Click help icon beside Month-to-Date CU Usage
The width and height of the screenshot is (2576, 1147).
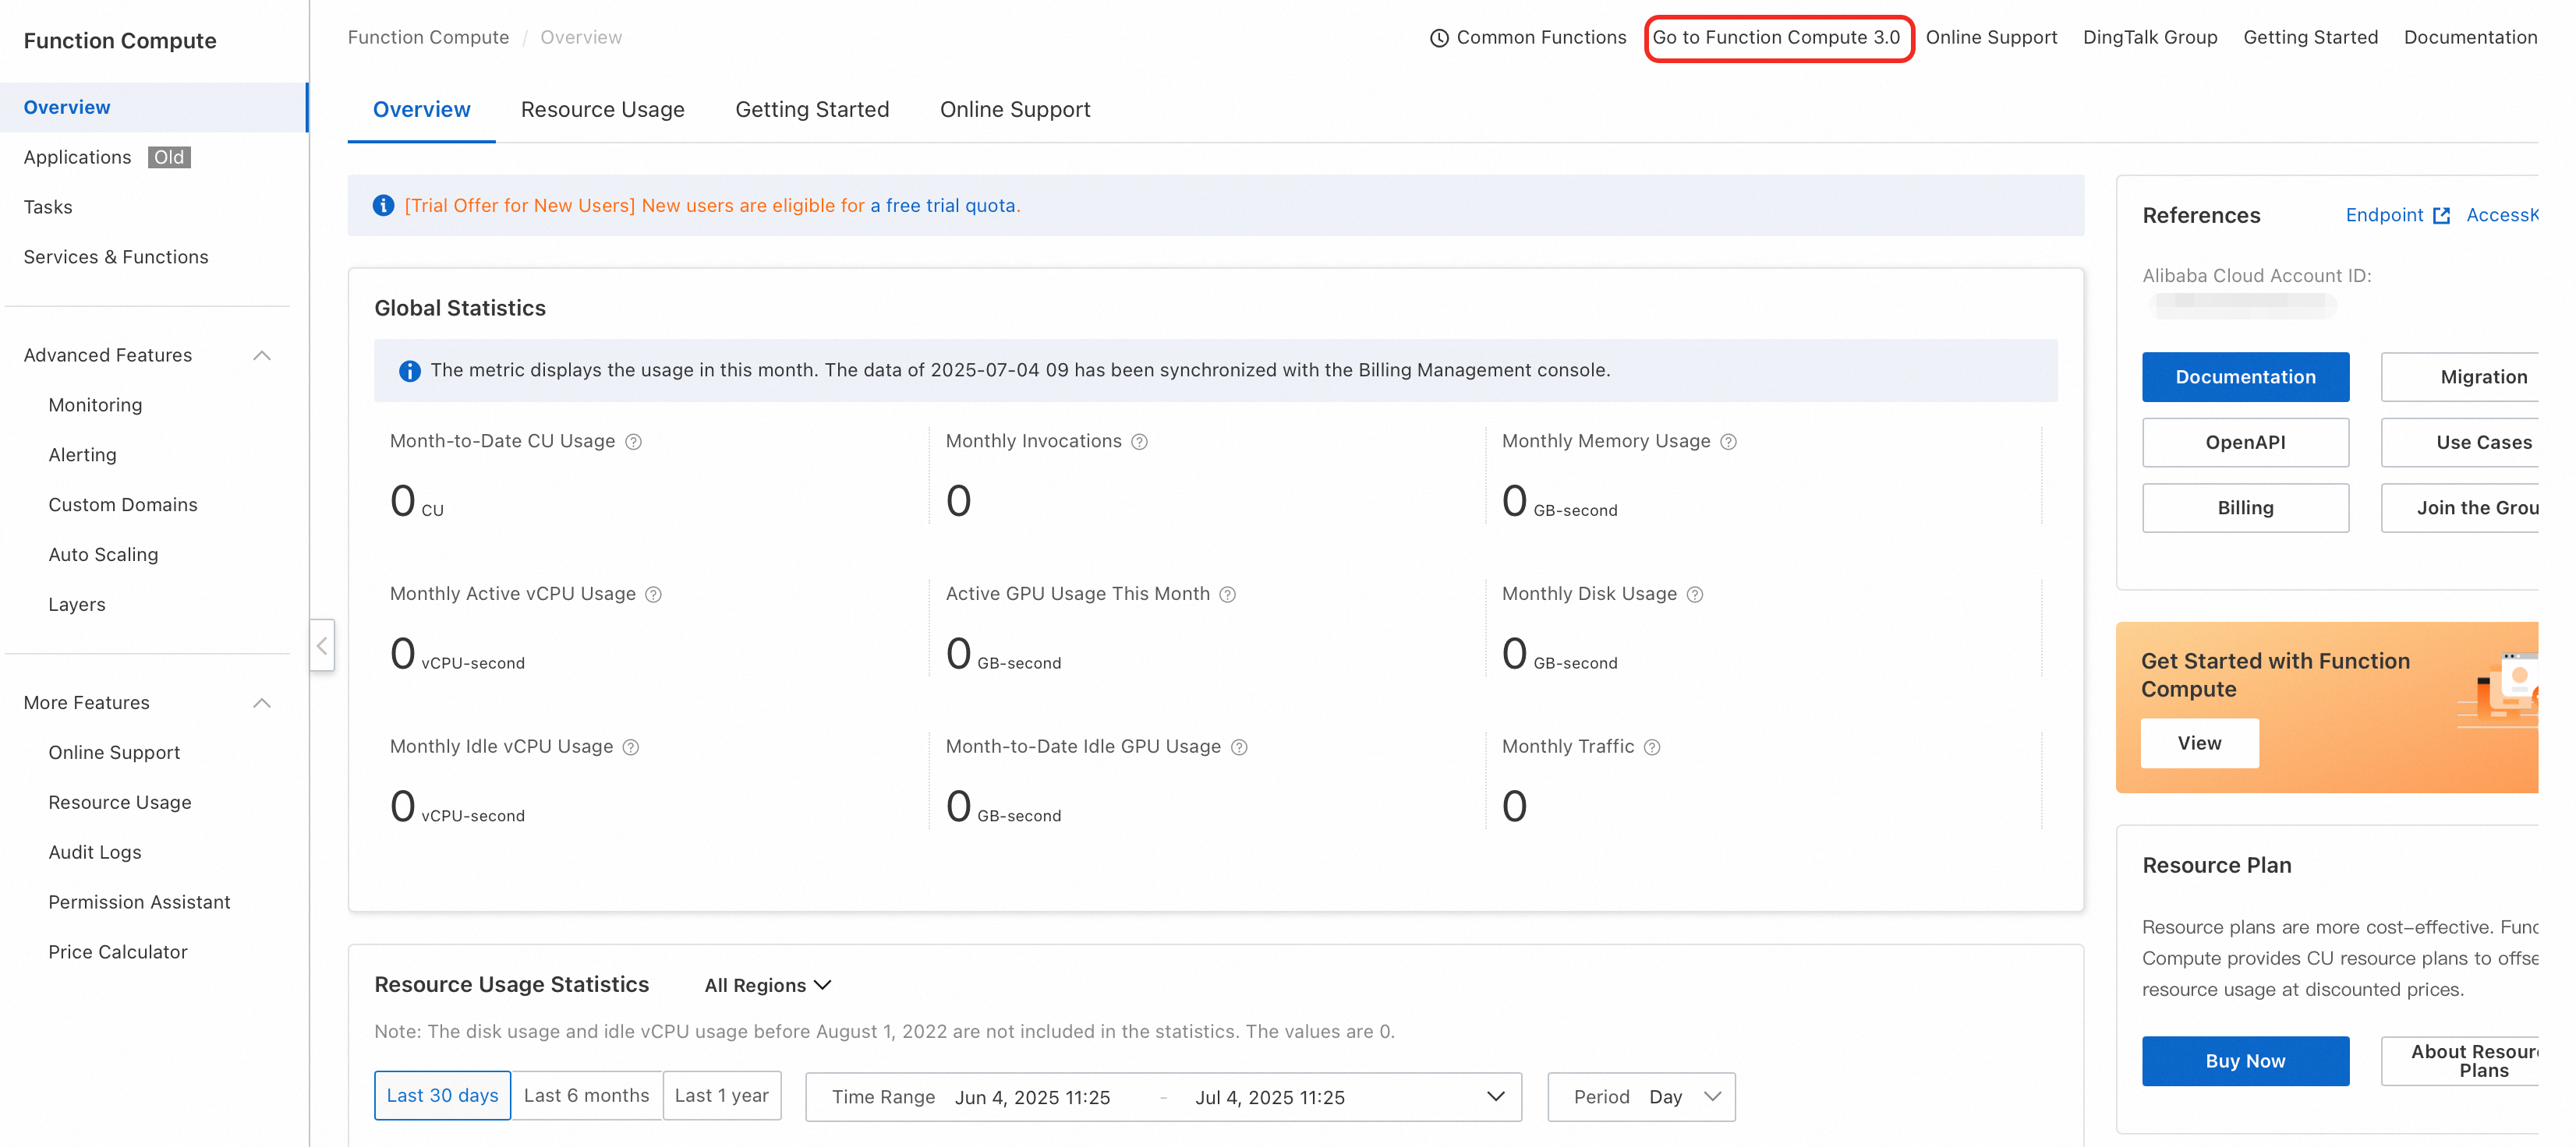tap(633, 442)
